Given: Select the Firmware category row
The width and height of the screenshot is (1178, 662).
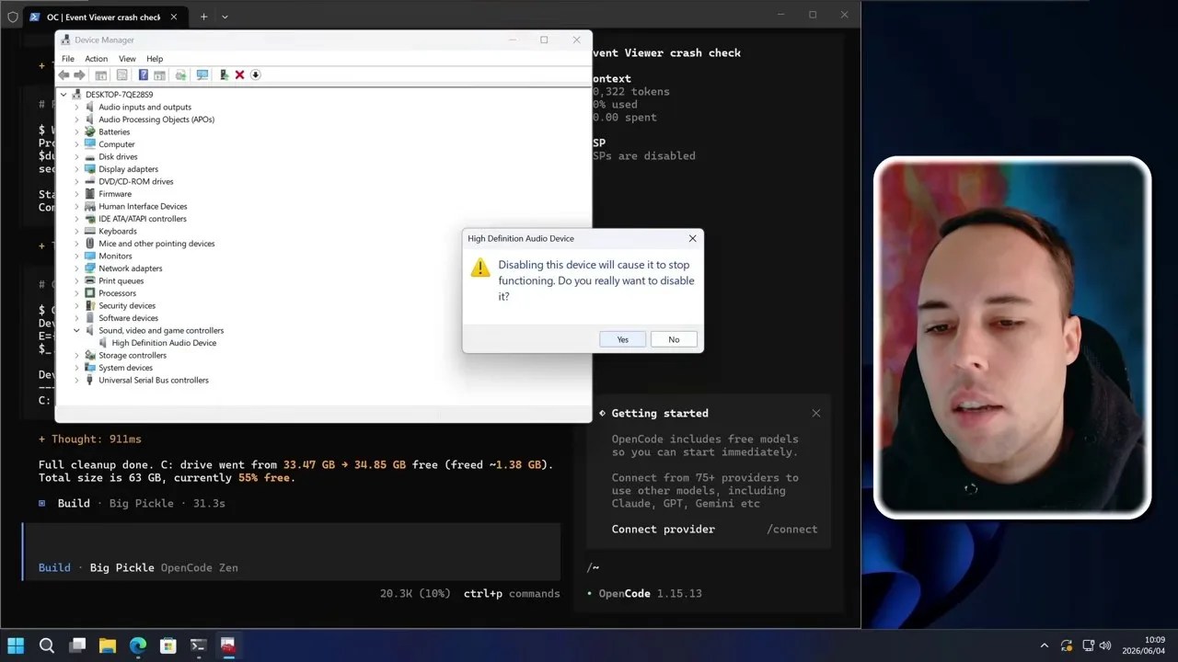Looking at the screenshot, I should click(x=115, y=194).
